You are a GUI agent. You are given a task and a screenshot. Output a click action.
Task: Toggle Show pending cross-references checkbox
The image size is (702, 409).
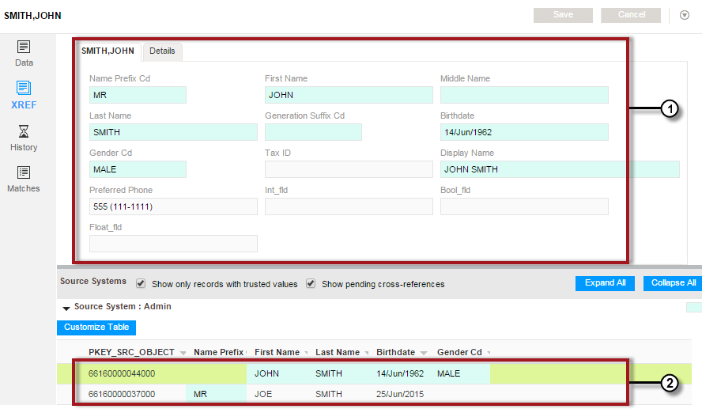pos(311,283)
